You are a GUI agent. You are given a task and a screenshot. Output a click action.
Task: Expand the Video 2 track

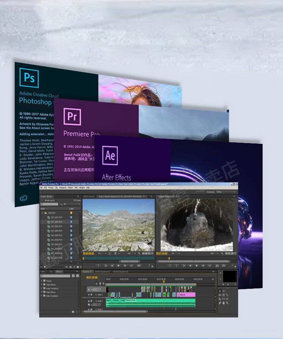[96, 295]
